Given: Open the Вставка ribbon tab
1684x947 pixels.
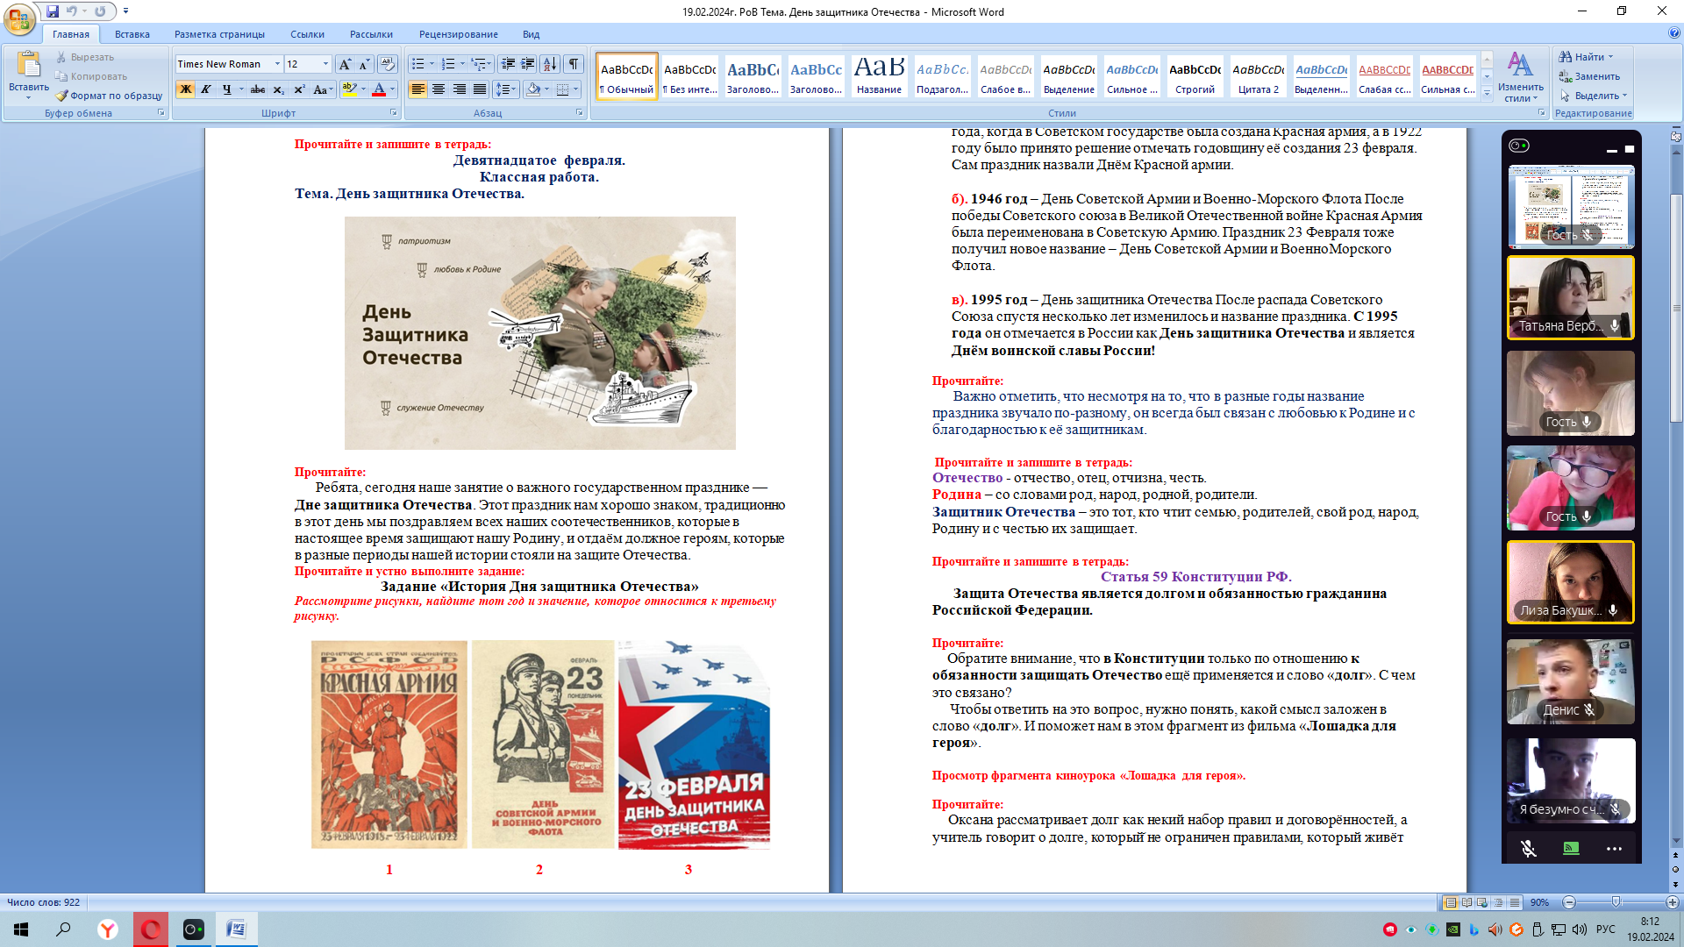Looking at the screenshot, I should (x=132, y=34).
